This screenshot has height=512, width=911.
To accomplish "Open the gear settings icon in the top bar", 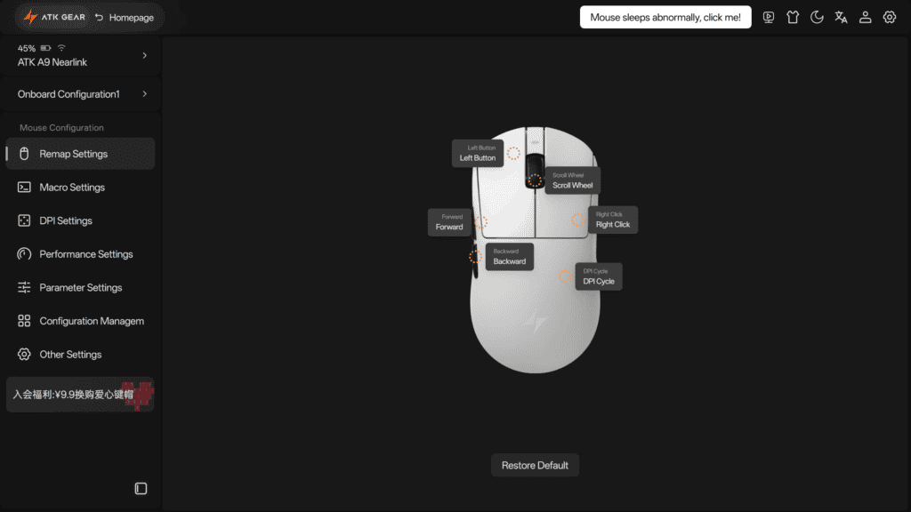I will [x=890, y=18].
